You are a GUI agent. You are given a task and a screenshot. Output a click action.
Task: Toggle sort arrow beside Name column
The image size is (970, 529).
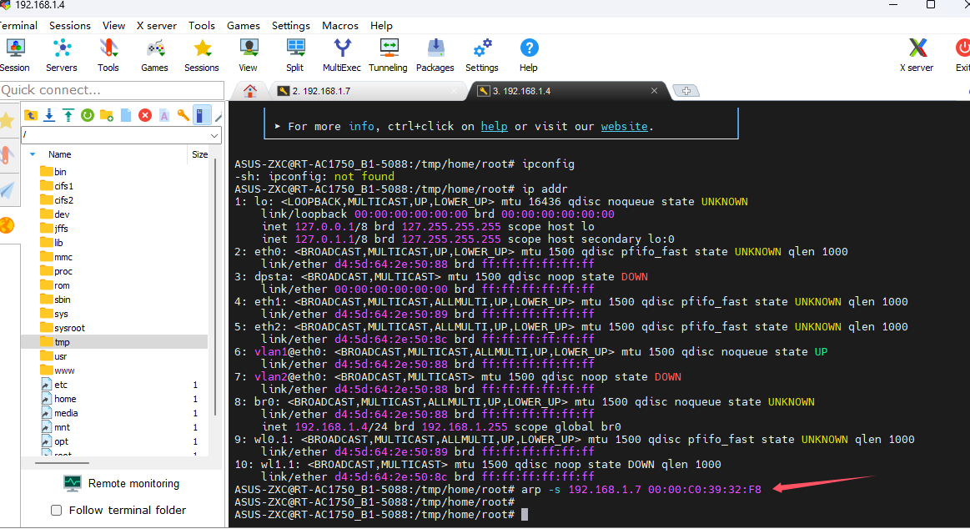[33, 154]
